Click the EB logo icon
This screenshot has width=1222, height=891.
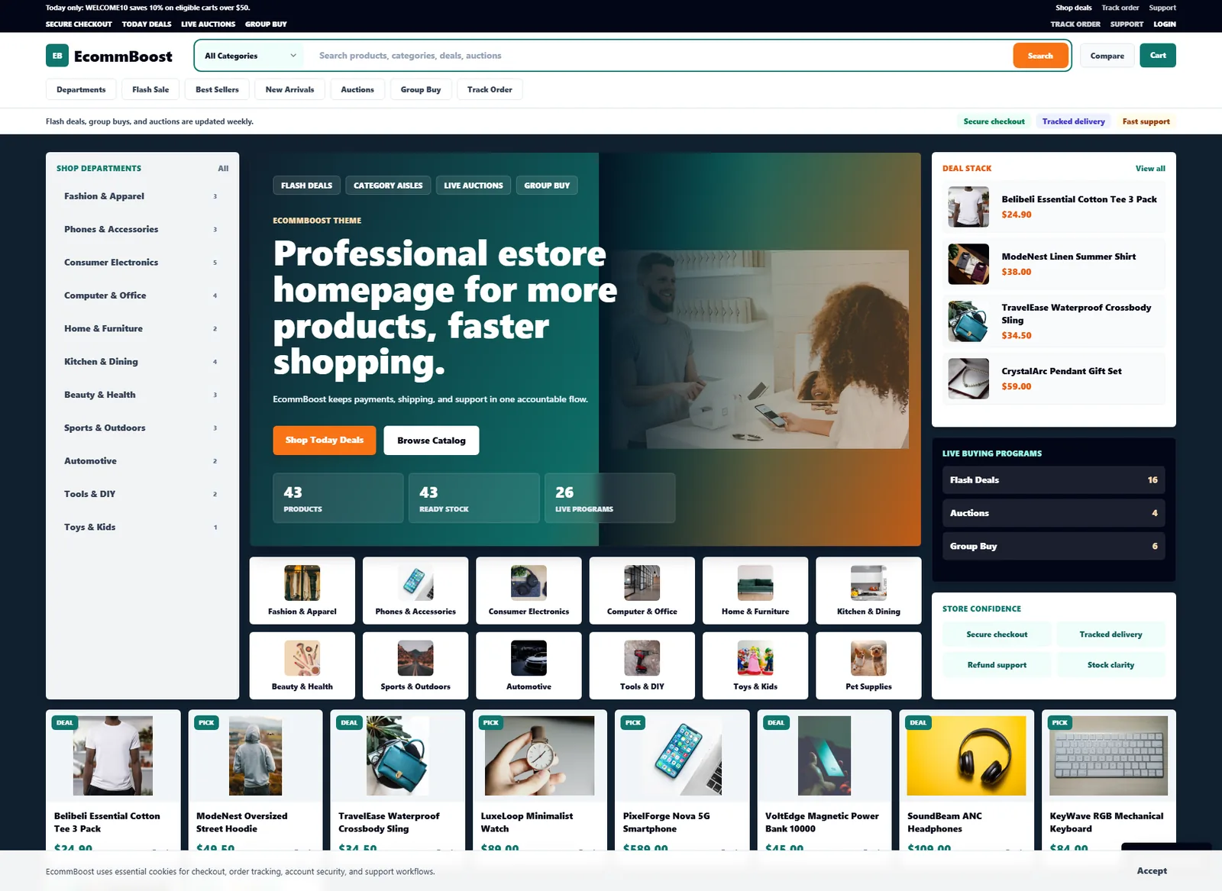click(x=57, y=56)
